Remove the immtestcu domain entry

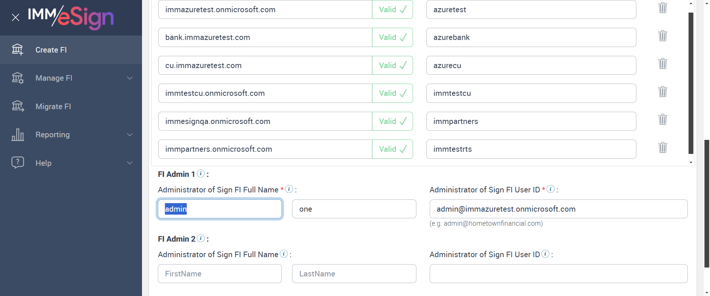(663, 92)
